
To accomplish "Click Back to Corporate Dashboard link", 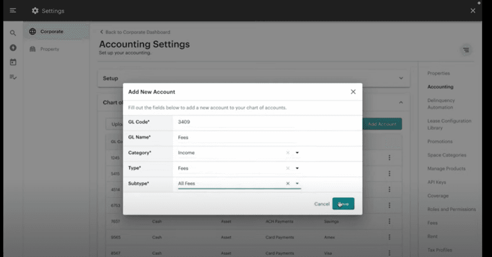I will [135, 32].
